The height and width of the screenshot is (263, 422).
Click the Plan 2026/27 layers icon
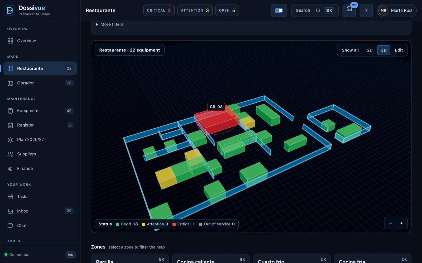coord(10,140)
